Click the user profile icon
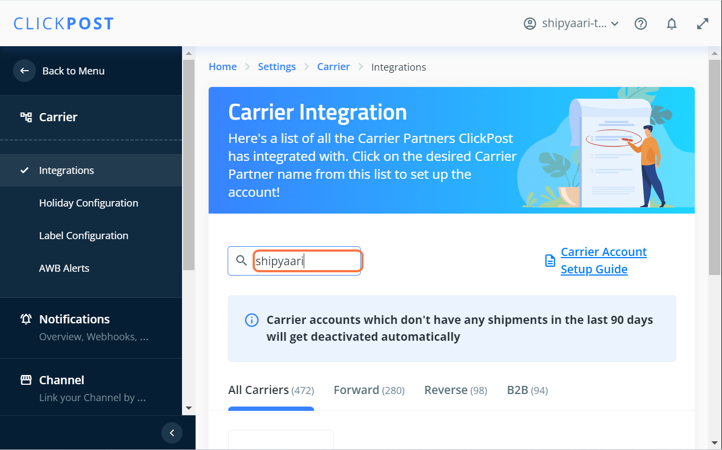Viewport: 722px width, 450px height. tap(530, 24)
